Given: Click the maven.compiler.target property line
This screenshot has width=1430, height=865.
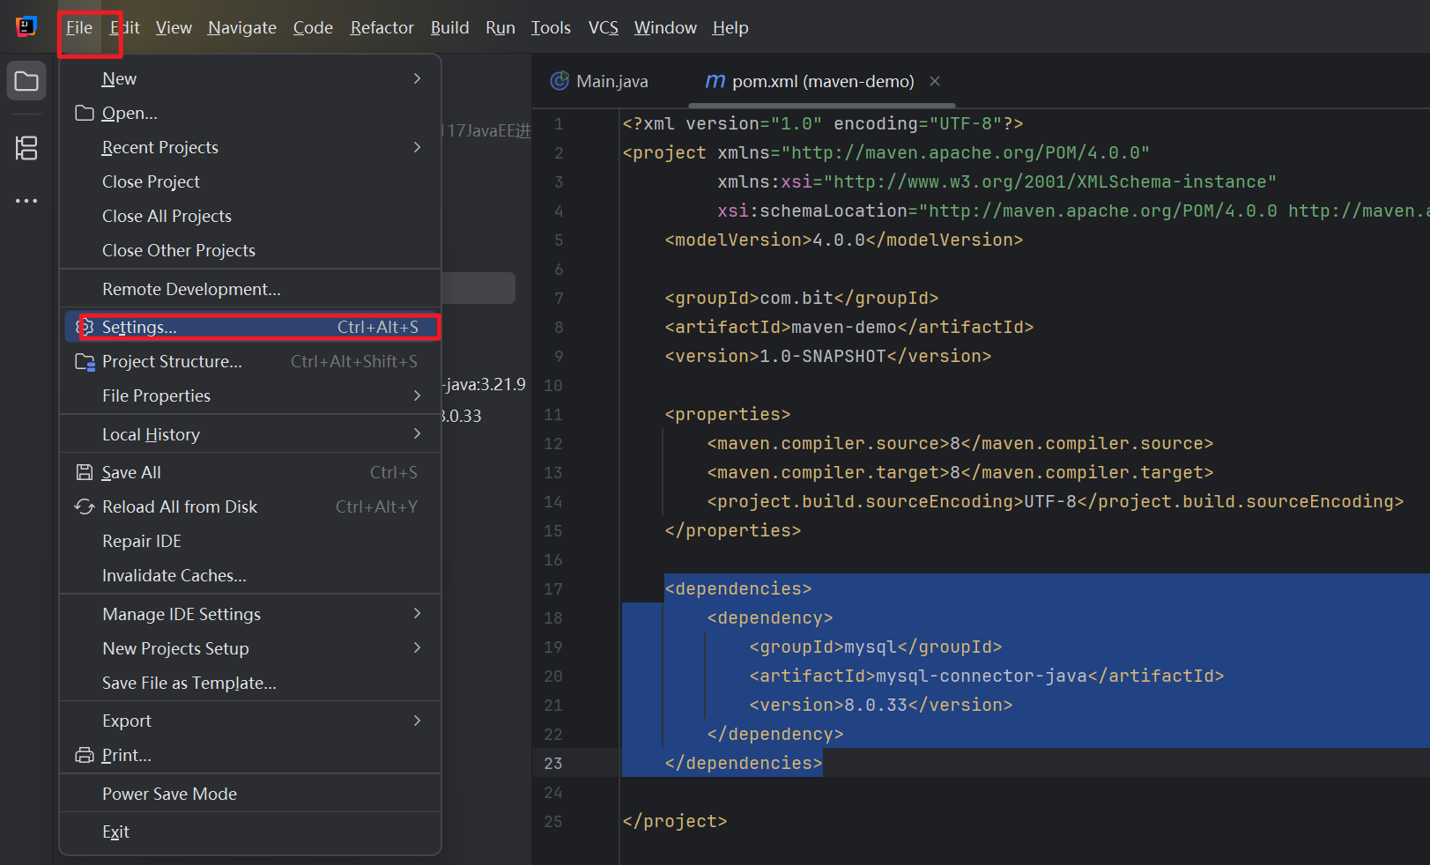Looking at the screenshot, I should 960,472.
